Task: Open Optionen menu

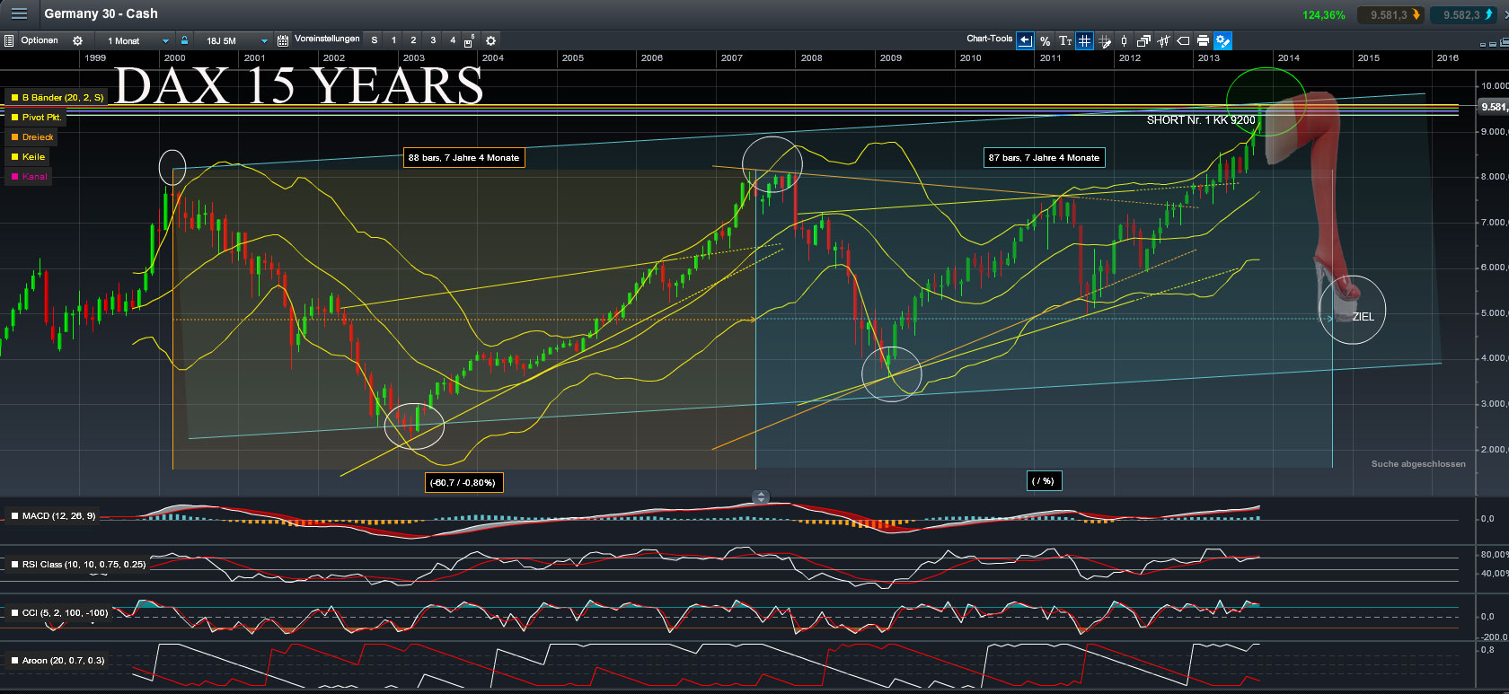Action: (40, 40)
